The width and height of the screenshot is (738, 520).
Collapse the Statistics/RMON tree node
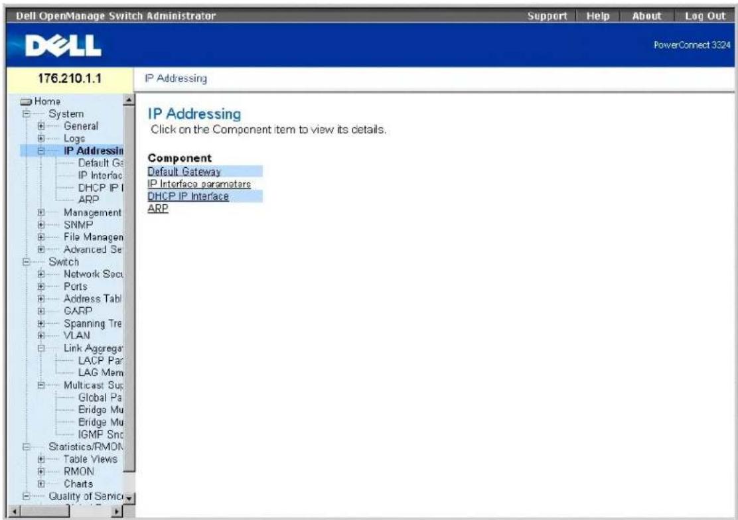point(27,447)
